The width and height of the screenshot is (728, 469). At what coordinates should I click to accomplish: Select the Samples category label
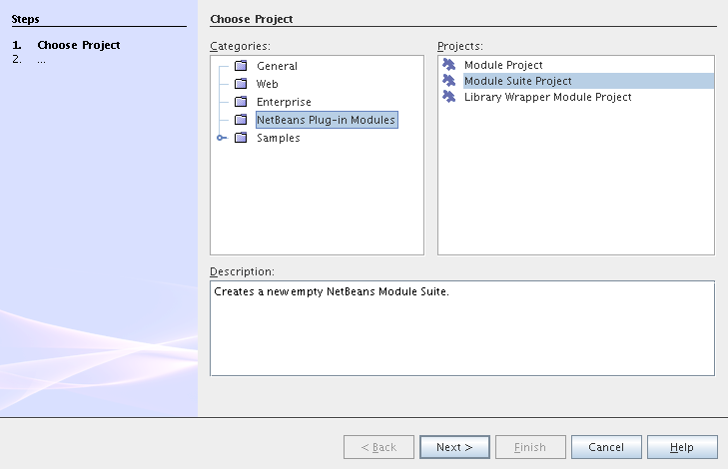point(278,138)
